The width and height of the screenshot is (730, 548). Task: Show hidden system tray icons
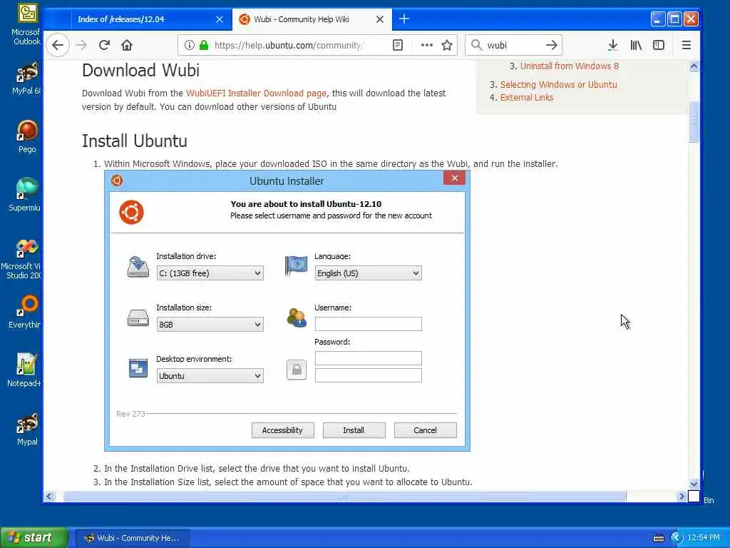[x=676, y=538]
